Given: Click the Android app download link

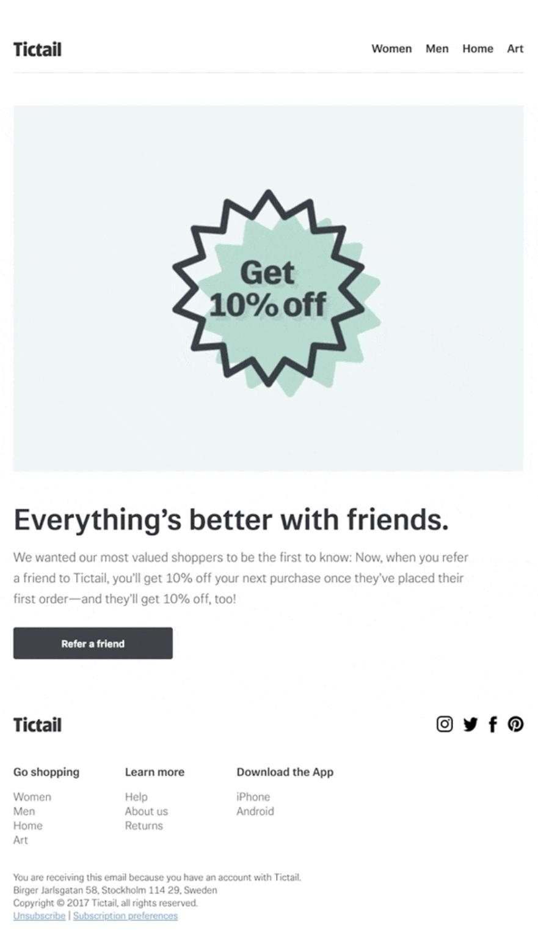Looking at the screenshot, I should point(255,811).
